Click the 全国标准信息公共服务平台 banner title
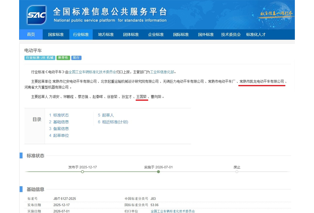314x213 pixels. pyautogui.click(x=110, y=12)
